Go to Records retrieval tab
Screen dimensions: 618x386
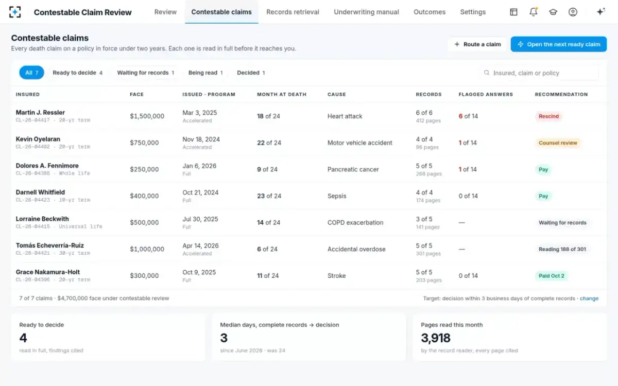coord(293,12)
